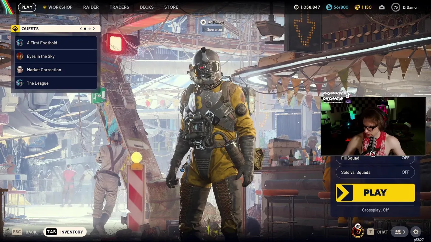Click the Crossplay: Off text
Screen dimensions: 431x242
375,210
